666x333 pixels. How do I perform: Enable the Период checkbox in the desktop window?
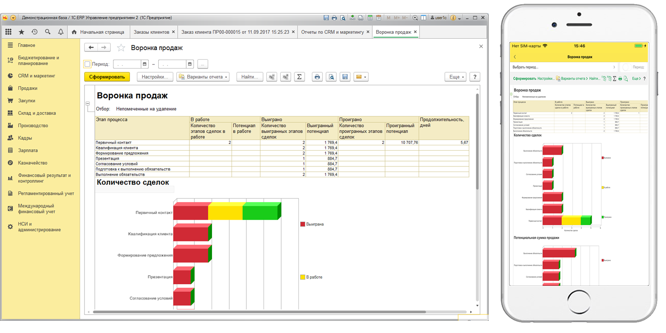click(x=88, y=64)
